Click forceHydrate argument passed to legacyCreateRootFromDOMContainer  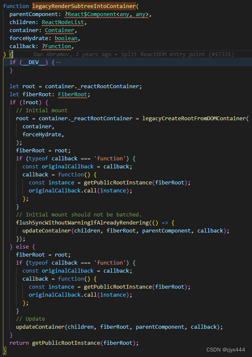click(x=42, y=134)
